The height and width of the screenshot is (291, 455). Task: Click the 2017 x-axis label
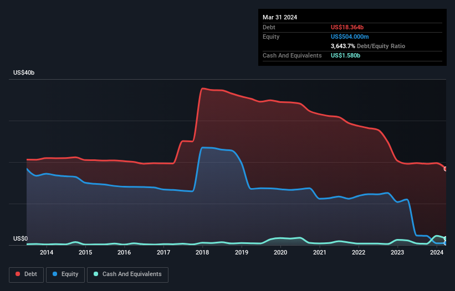(163, 252)
